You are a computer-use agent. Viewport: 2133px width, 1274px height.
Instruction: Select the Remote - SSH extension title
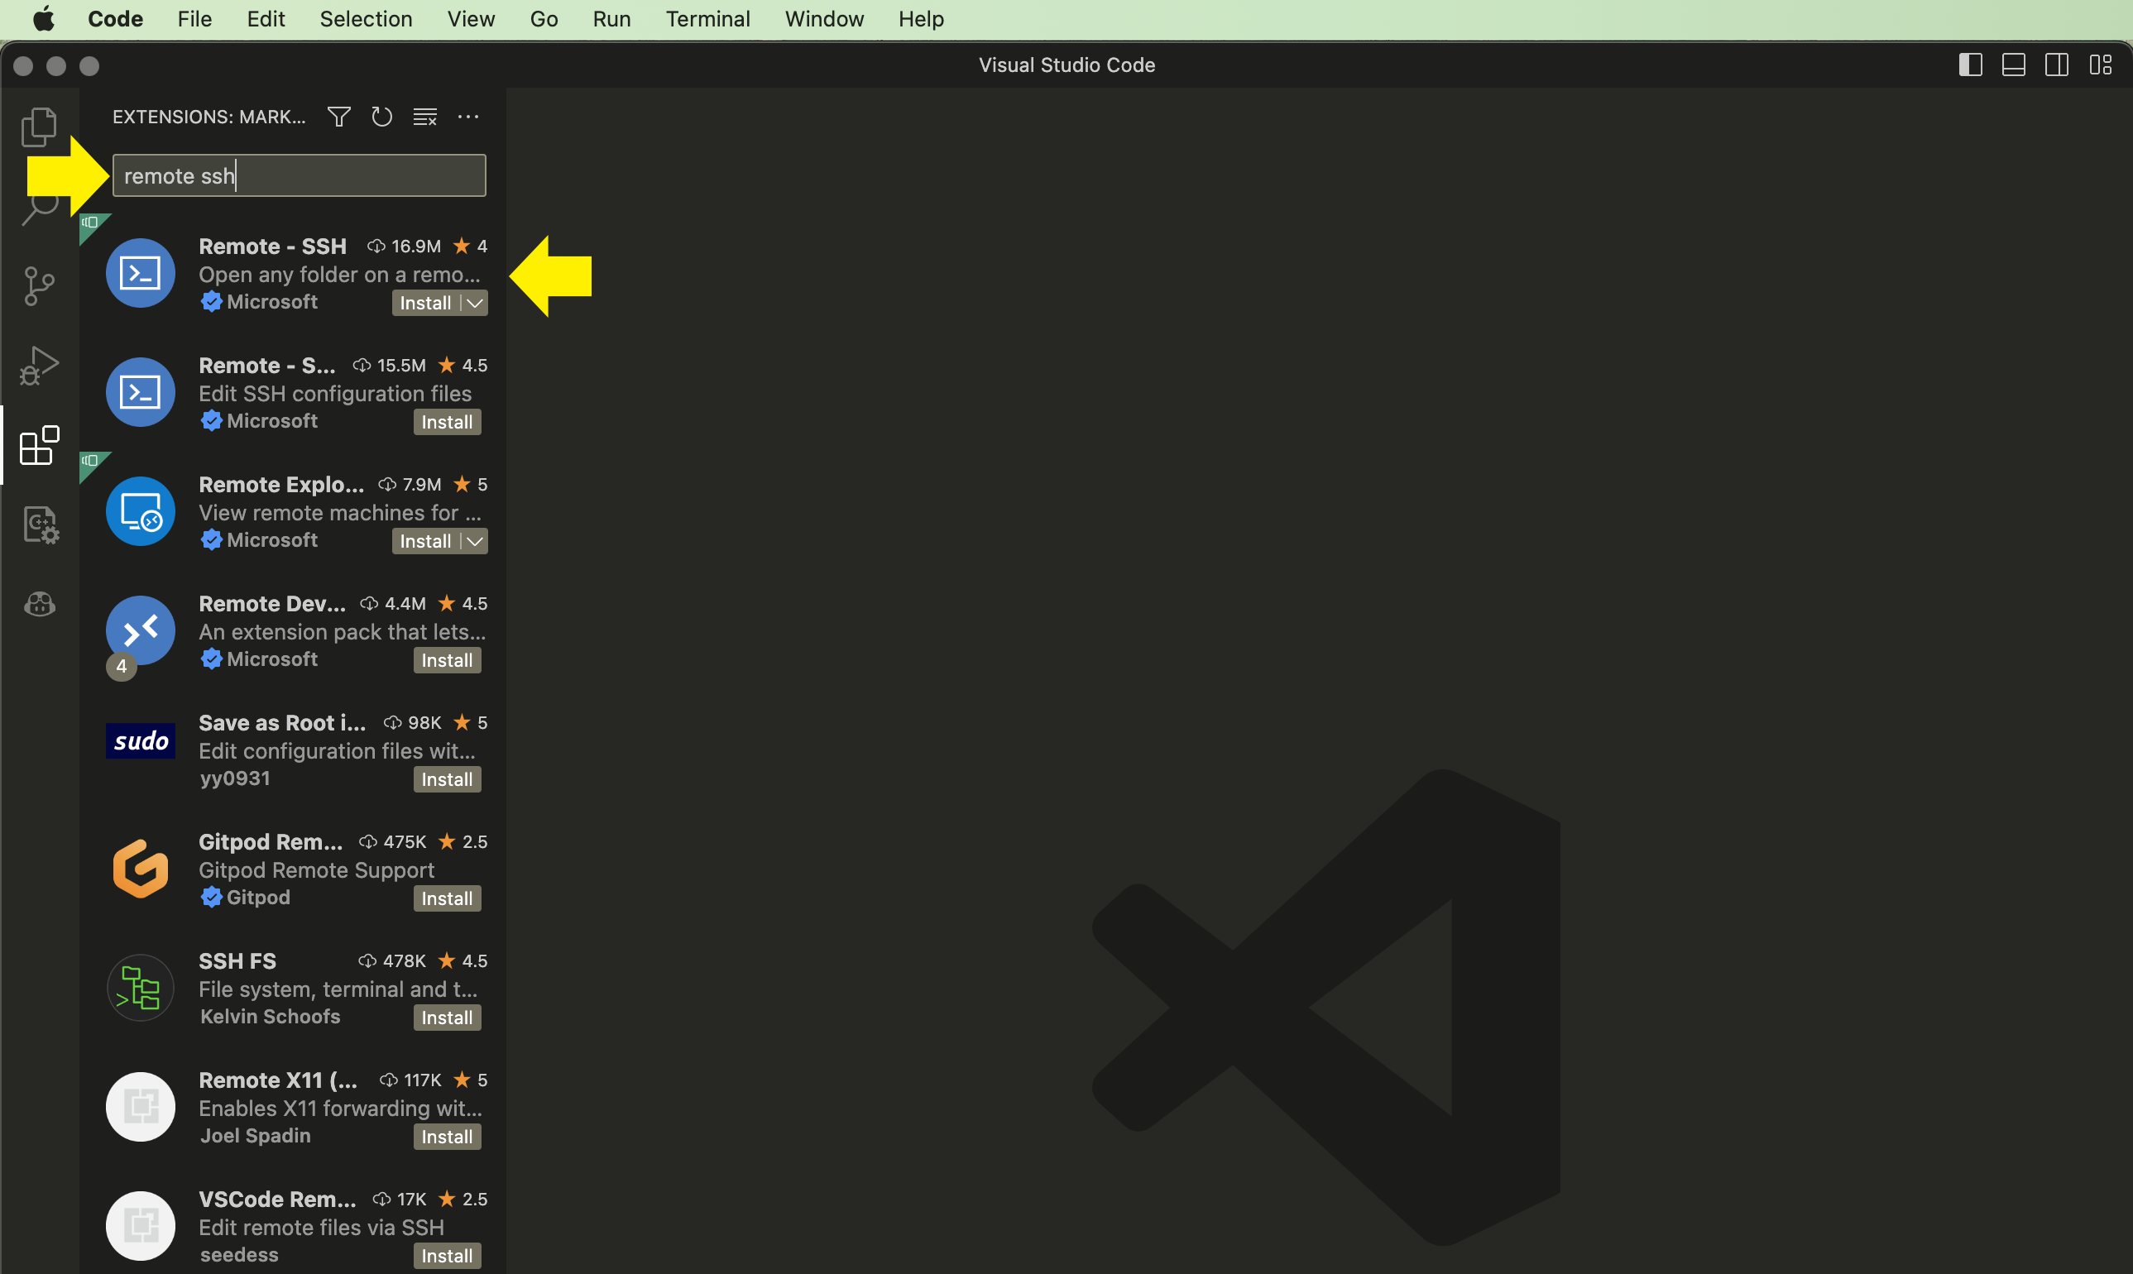tap(272, 247)
